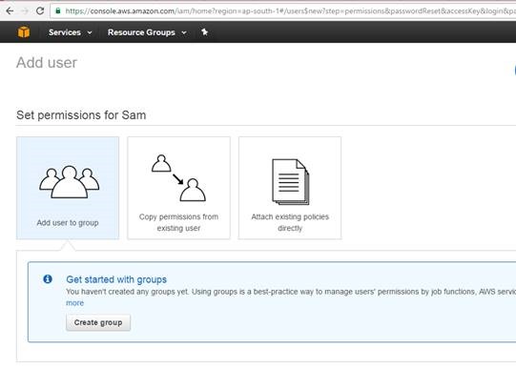Click the Create group button

pos(98,322)
